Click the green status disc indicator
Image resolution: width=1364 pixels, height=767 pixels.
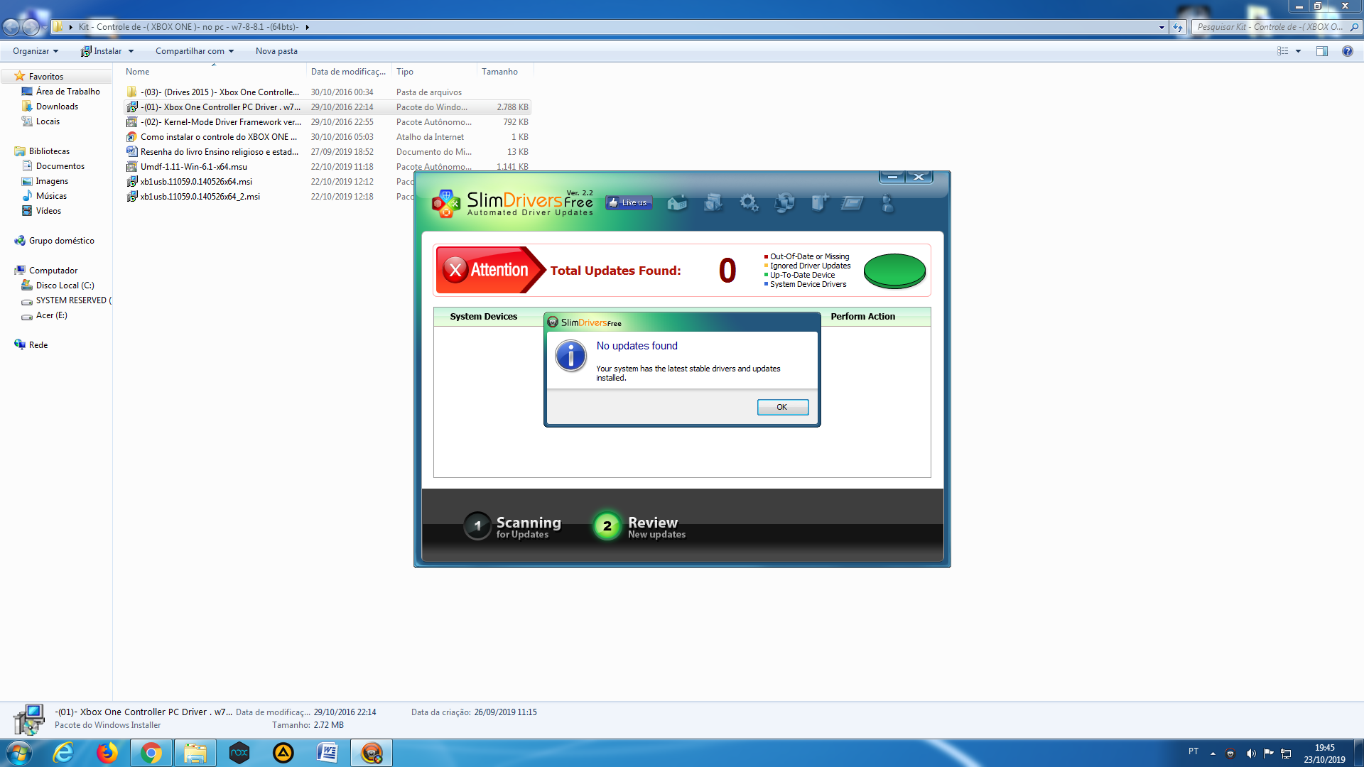tap(894, 271)
